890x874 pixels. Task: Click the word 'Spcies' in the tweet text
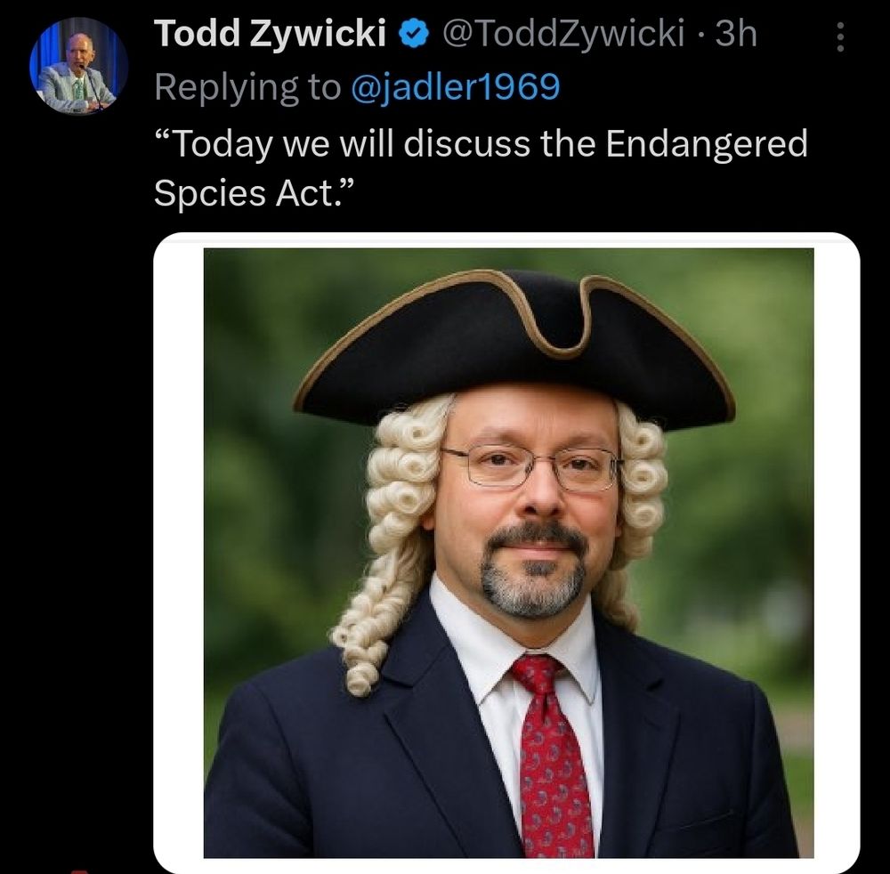tap(210, 193)
